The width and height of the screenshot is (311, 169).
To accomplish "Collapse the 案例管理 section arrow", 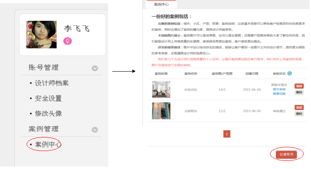I will [x=95, y=130].
